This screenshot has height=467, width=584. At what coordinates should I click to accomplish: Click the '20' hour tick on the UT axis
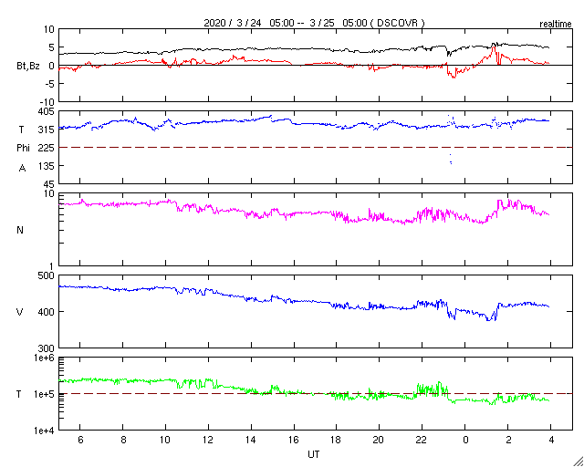[x=380, y=441]
